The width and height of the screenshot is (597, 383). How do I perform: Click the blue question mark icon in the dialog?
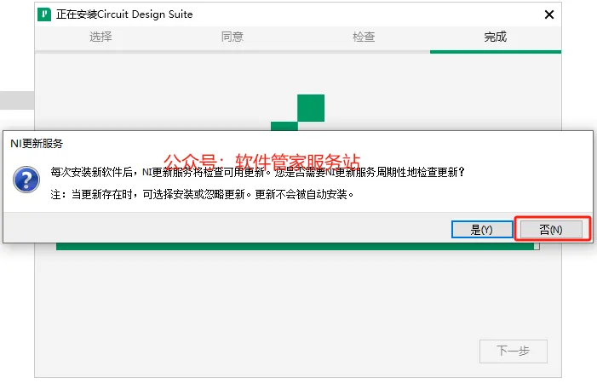(26, 180)
